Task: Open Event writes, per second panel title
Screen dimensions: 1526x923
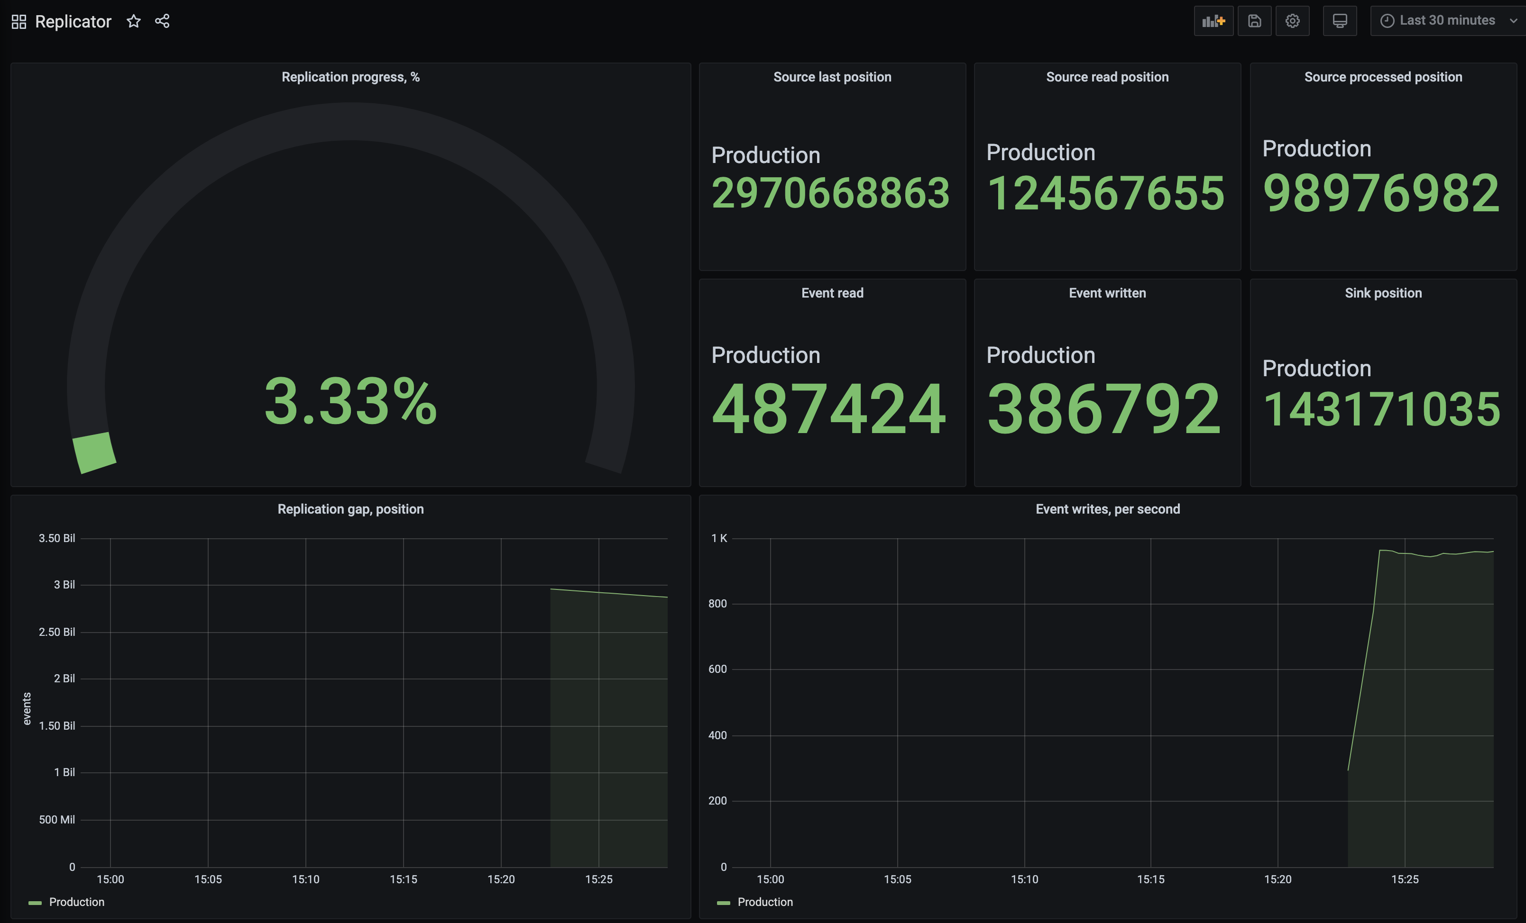Action: [1107, 508]
